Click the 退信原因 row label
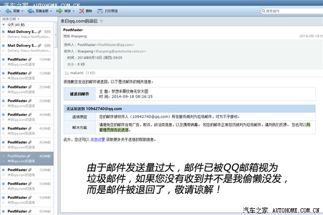Image resolution: width=323 pixels, height=215 pixels. pyautogui.click(x=80, y=117)
